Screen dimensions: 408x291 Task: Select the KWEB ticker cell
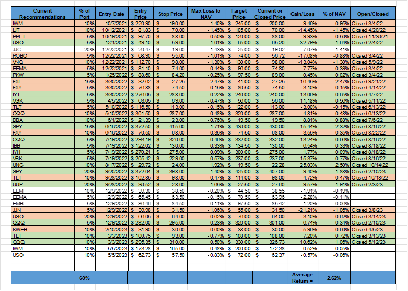point(43,229)
